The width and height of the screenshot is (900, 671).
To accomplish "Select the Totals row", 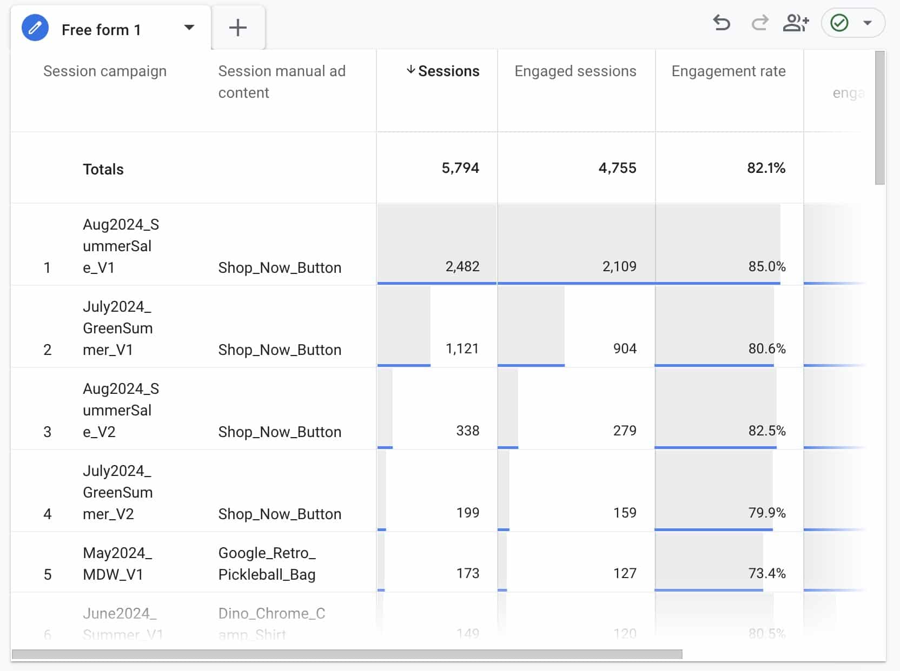I will (103, 169).
